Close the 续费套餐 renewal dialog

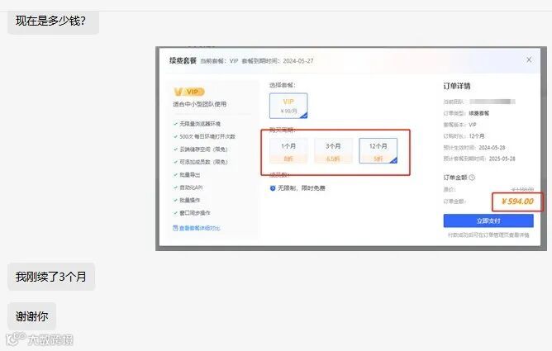(529, 59)
